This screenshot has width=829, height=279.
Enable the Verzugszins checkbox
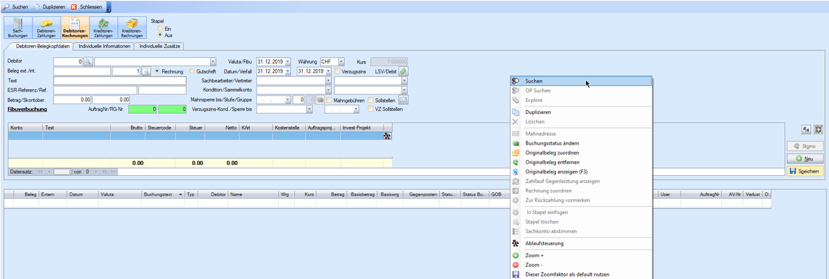click(338, 71)
